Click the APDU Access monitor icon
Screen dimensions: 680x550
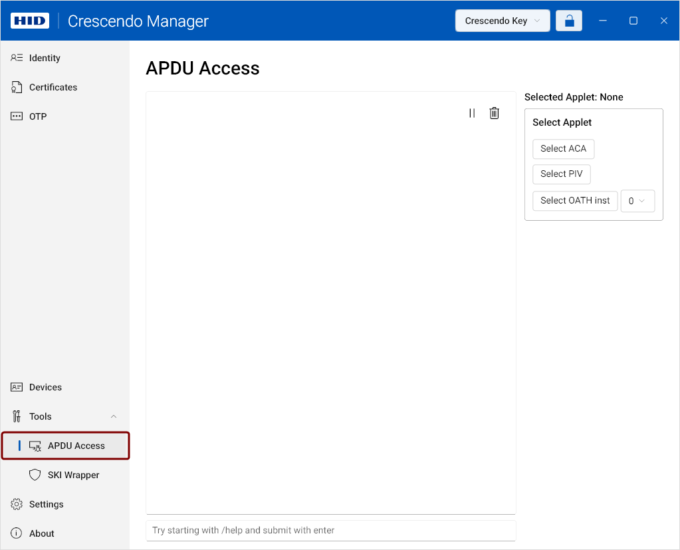[35, 446]
